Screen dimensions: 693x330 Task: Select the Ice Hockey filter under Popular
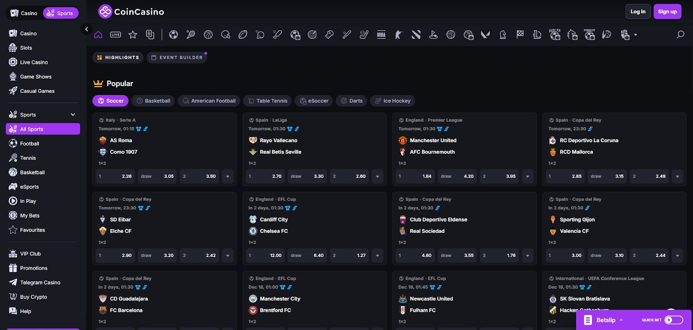pyautogui.click(x=392, y=101)
